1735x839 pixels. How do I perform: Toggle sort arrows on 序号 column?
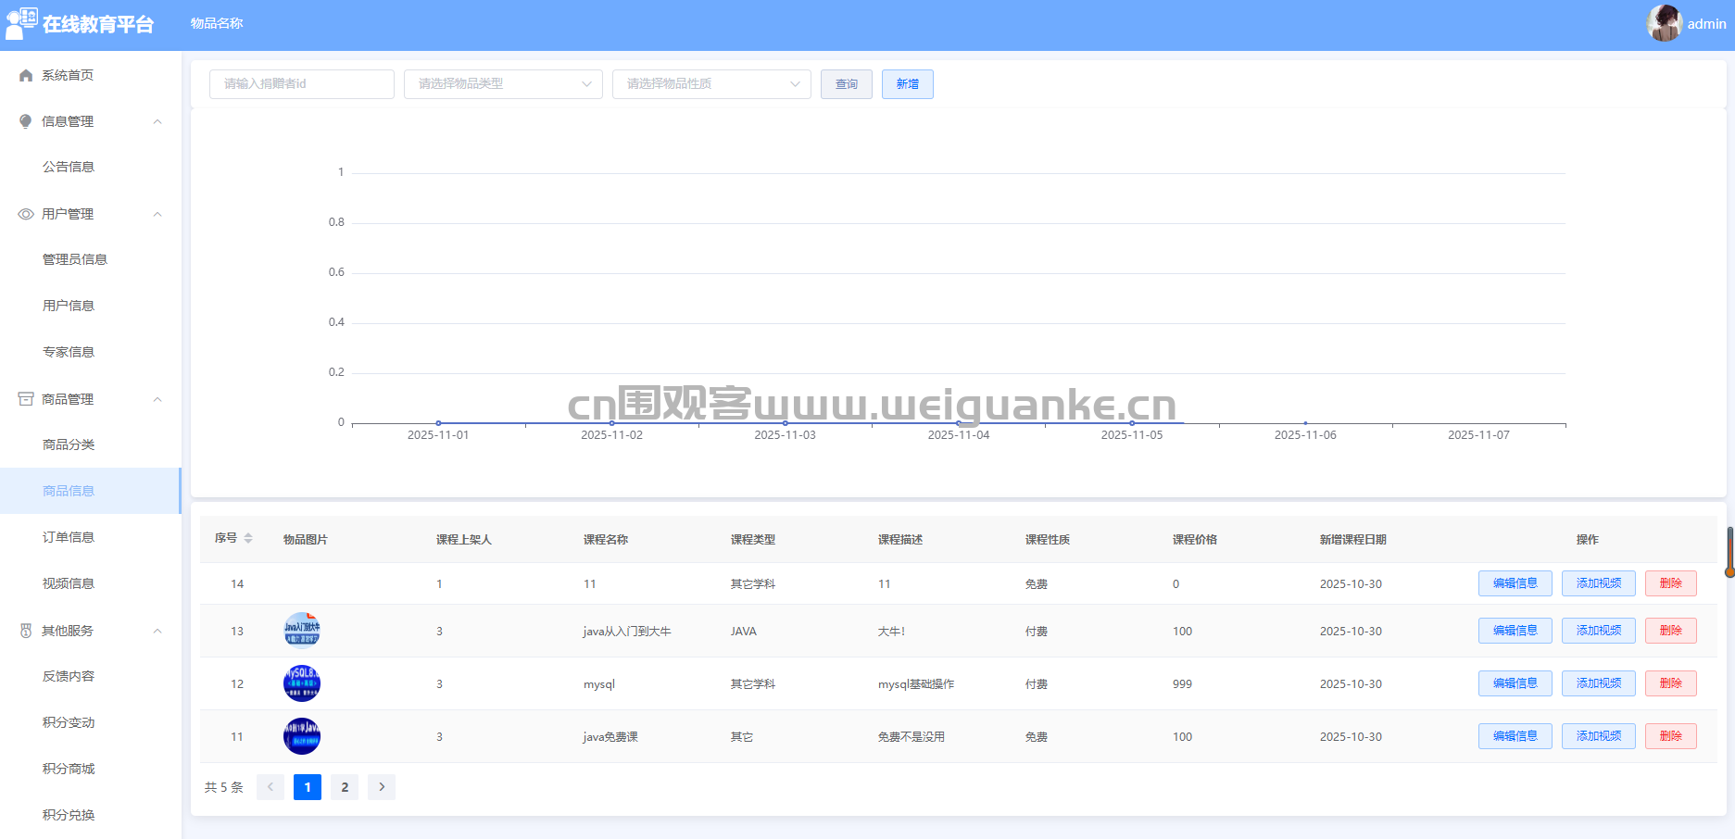(248, 539)
